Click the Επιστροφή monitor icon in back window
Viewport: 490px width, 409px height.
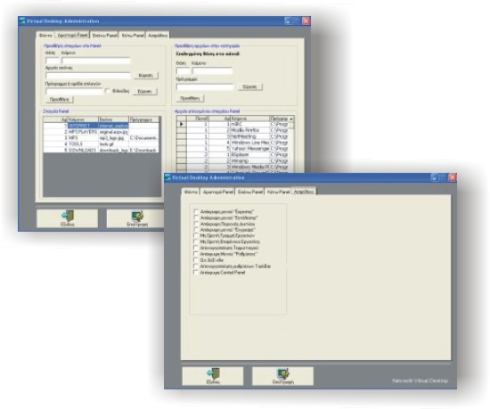(x=137, y=217)
